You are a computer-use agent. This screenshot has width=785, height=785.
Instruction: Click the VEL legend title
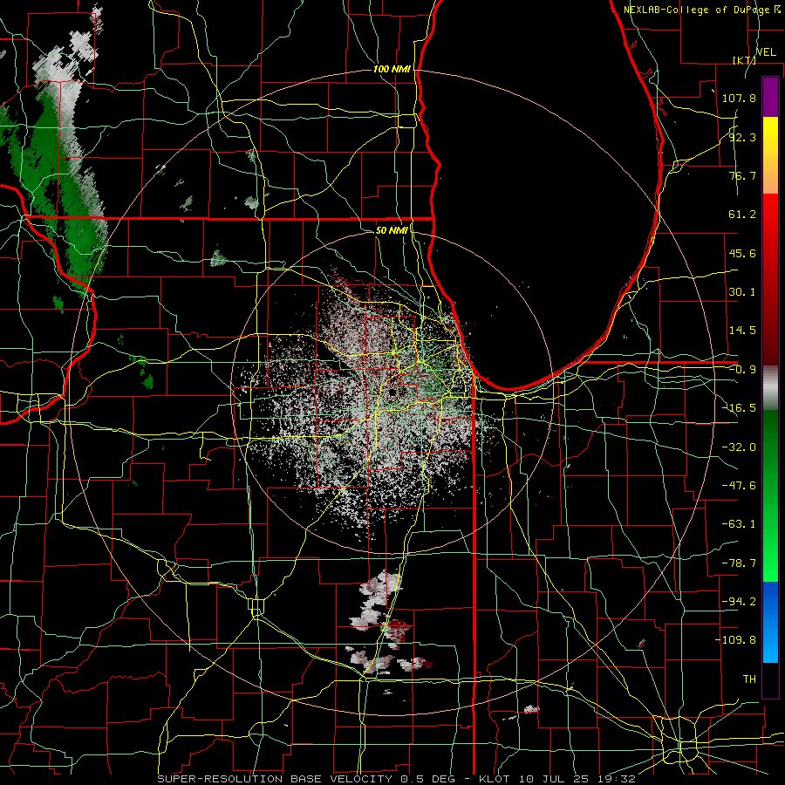[x=766, y=52]
